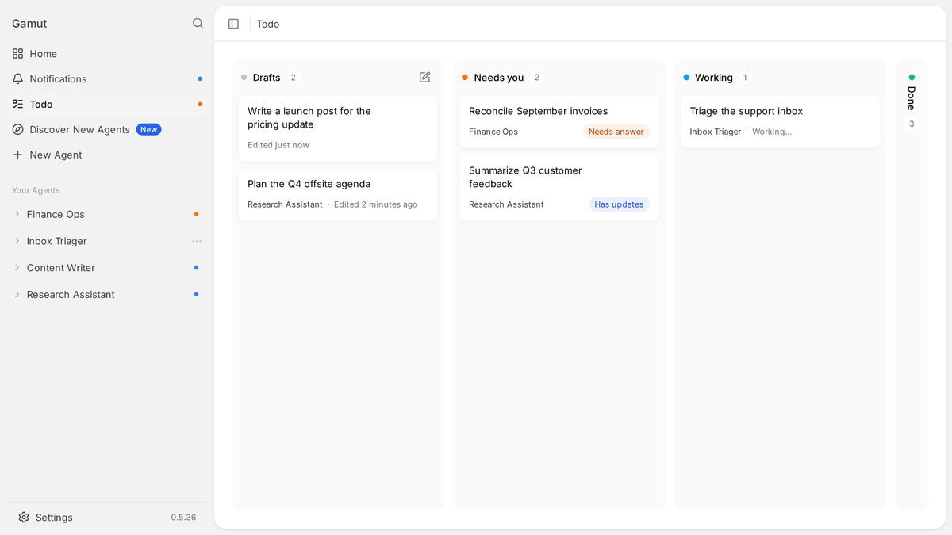The width and height of the screenshot is (952, 535).
Task: Click the Working… status text
Action: (772, 132)
